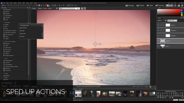
Task: Open the Crop tool
Action: coord(5,29)
